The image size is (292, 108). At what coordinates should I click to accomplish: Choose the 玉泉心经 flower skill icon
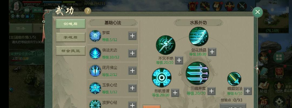click(95, 88)
